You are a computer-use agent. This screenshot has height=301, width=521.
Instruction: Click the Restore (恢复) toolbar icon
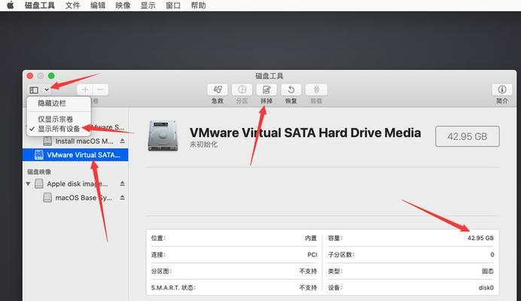point(291,90)
